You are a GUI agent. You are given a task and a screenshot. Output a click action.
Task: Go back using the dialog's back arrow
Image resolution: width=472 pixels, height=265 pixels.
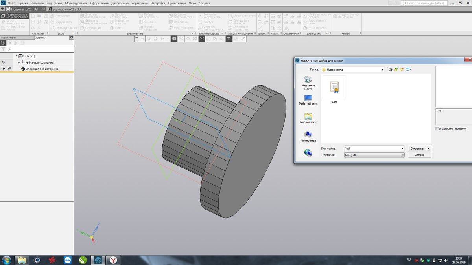click(x=390, y=69)
